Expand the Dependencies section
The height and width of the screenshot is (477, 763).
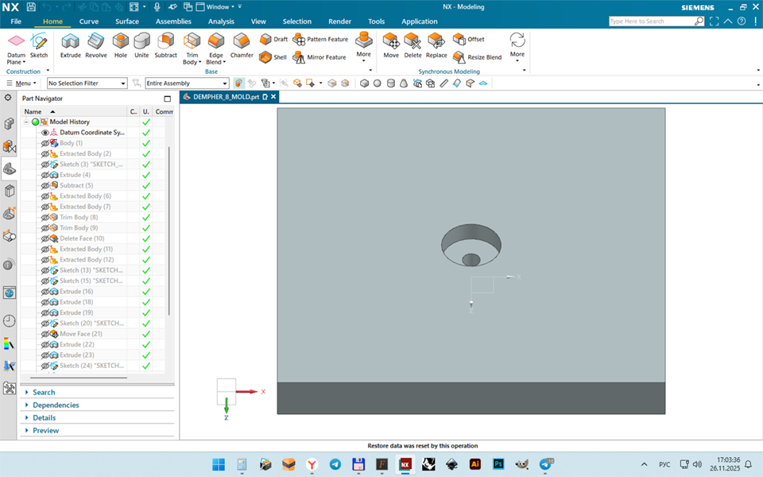[x=55, y=405]
